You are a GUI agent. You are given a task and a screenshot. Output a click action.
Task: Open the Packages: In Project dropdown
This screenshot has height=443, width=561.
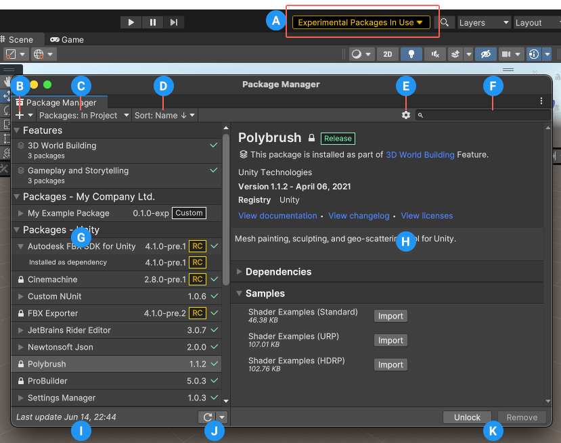pos(84,116)
